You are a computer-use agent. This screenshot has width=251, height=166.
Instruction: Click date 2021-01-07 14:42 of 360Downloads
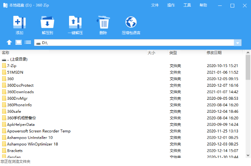pos(223,92)
